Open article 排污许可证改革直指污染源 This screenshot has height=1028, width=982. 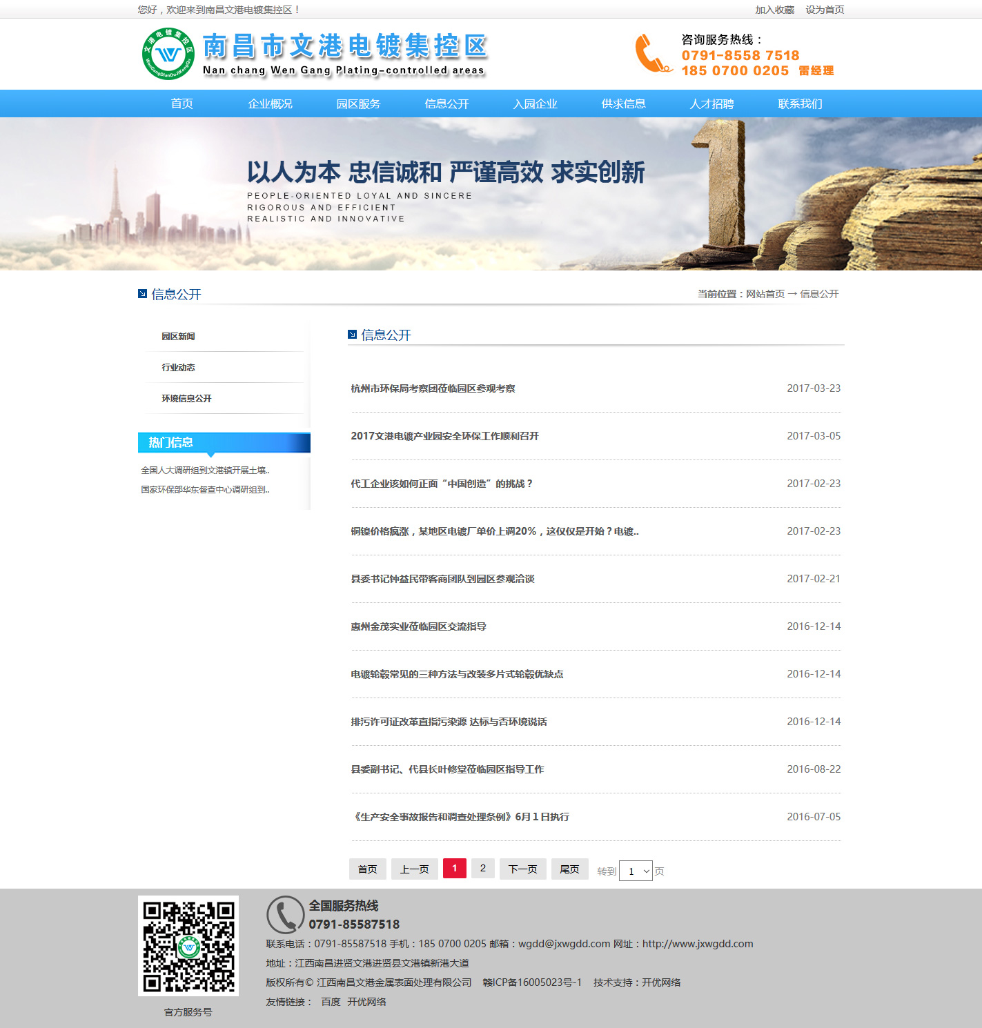tap(449, 722)
